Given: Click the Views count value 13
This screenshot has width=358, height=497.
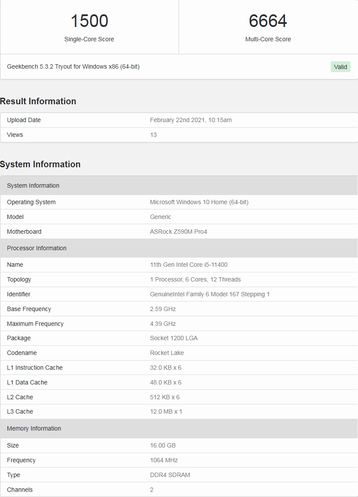Looking at the screenshot, I should tap(153, 135).
